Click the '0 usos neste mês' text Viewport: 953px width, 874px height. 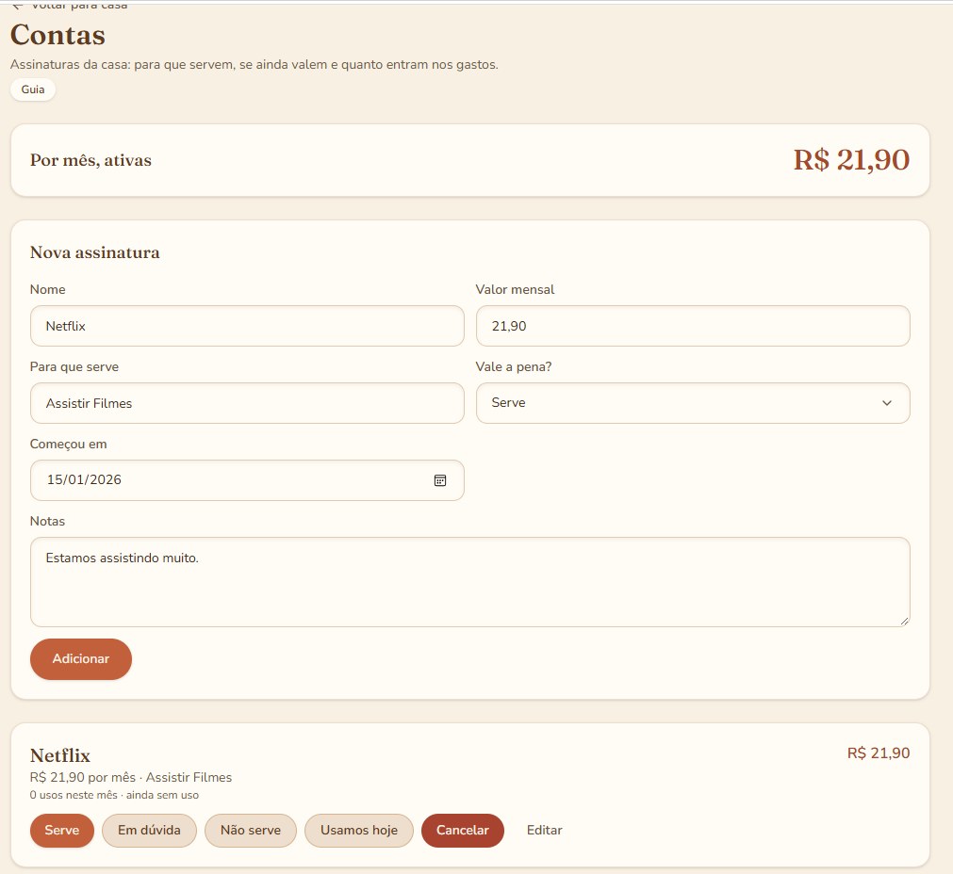(x=74, y=795)
